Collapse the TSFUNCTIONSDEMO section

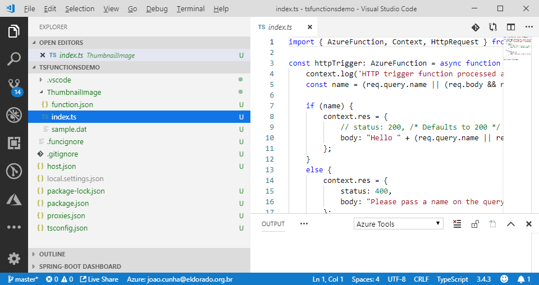139,67
